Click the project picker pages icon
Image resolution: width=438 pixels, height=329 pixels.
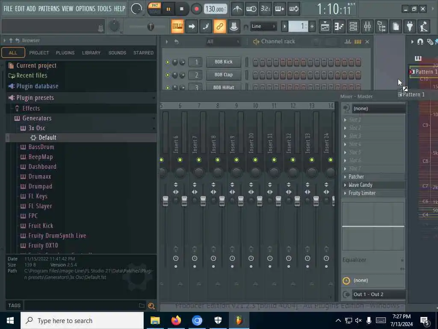[396, 27]
